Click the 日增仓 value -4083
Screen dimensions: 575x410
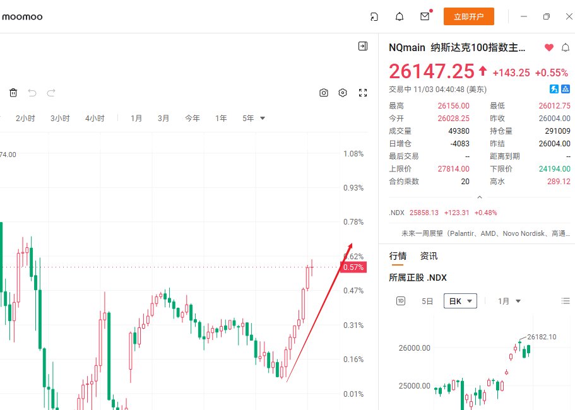coord(460,144)
